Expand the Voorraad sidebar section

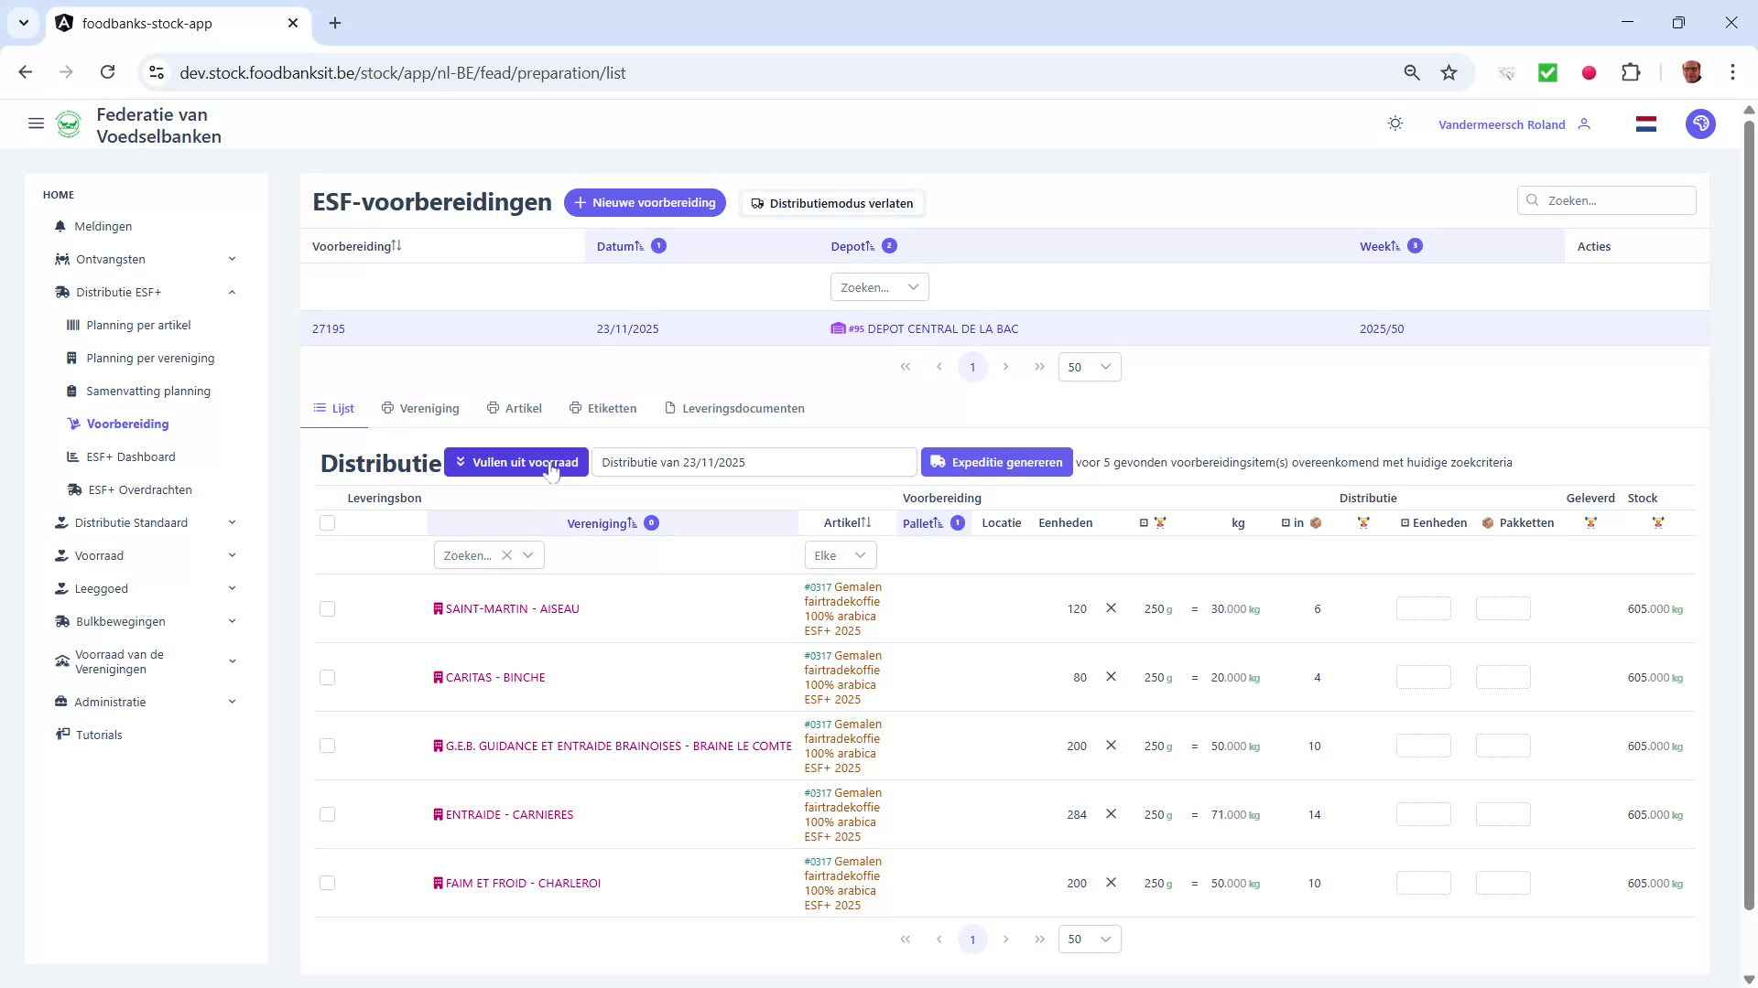click(x=232, y=555)
